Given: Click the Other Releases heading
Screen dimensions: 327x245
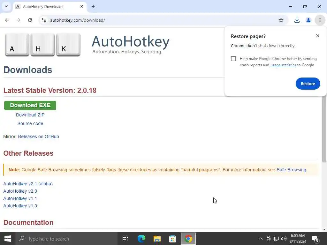Looking at the screenshot, I should tap(28, 153).
